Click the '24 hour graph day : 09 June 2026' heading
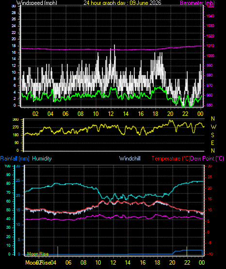This screenshot has width=226, height=269. tap(122, 3)
